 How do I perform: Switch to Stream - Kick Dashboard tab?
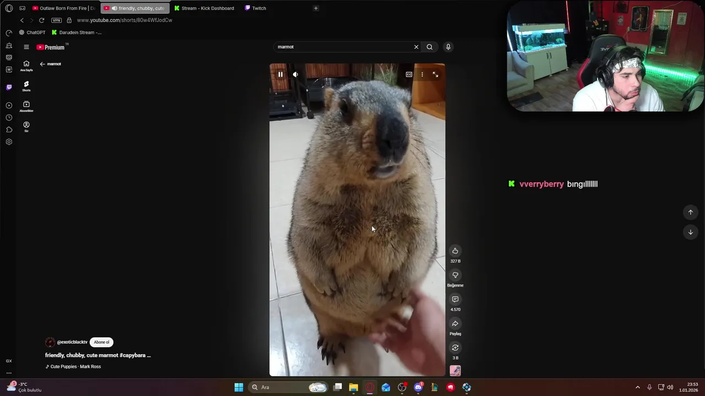tap(204, 8)
